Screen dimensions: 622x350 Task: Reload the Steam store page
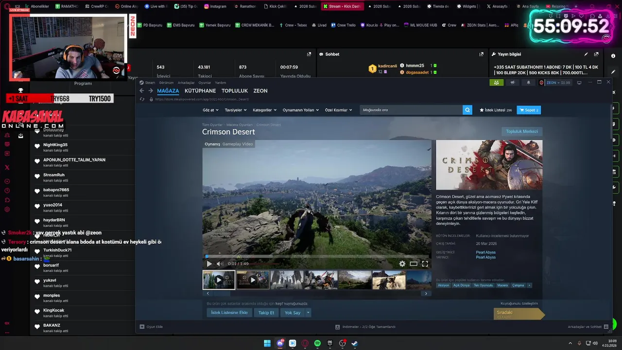click(142, 99)
